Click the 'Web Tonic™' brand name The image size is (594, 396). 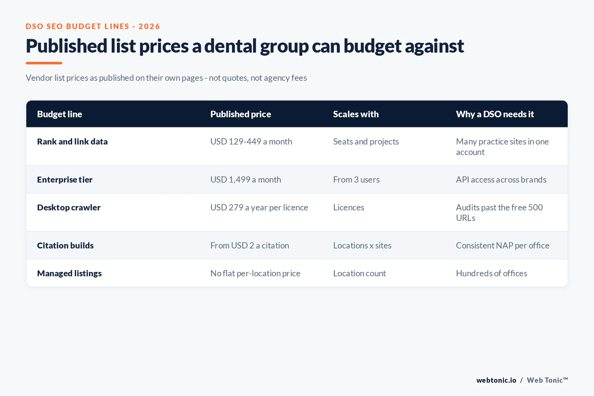point(547,380)
